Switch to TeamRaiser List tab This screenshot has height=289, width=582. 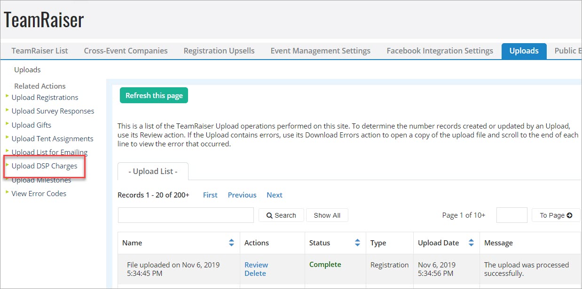point(40,51)
